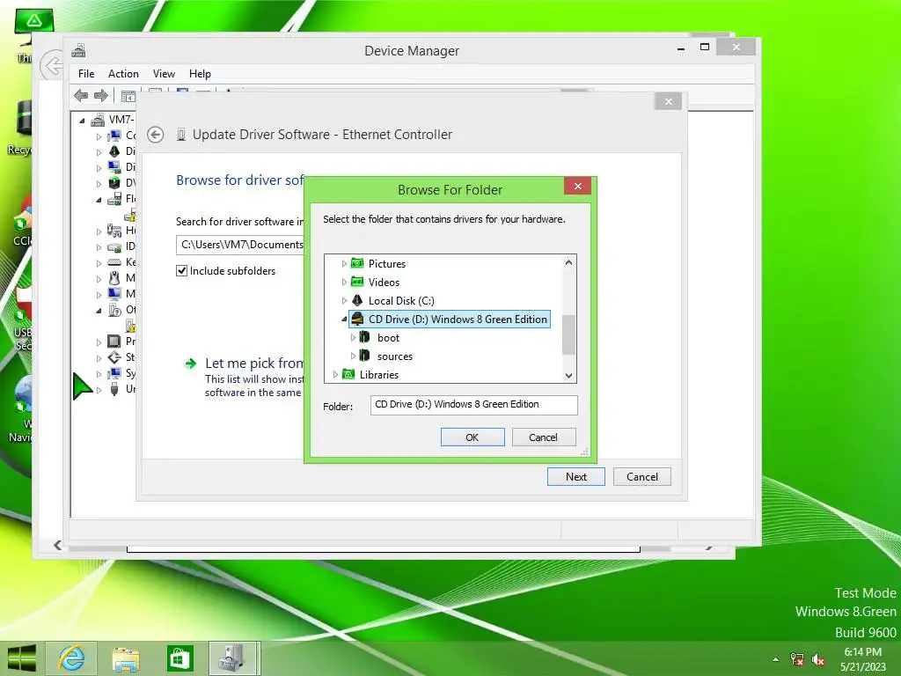Click folder tree scroll down arrow
Image resolution: width=901 pixels, height=676 pixels.
[568, 375]
